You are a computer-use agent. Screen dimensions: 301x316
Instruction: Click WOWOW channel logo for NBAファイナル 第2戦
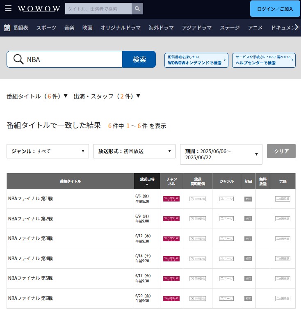click(171, 219)
